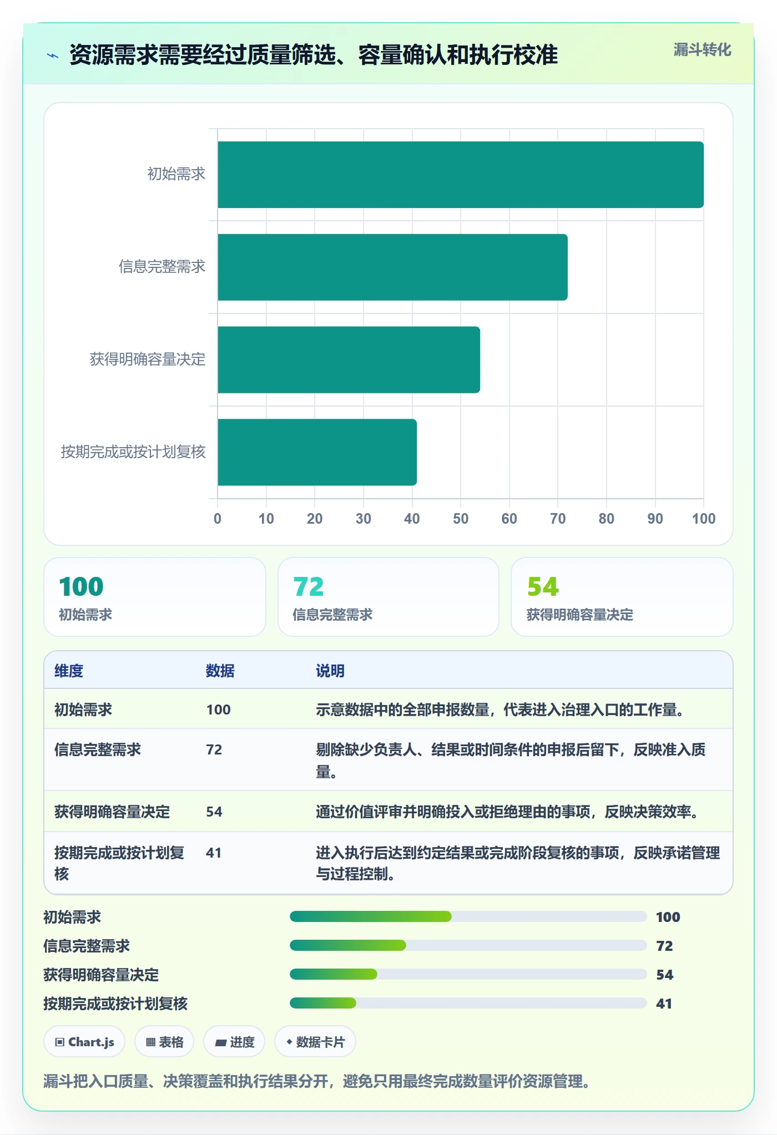Click the 按期完成或按计划复核 progress bar
The width and height of the screenshot is (777, 1135).
pos(468,1003)
